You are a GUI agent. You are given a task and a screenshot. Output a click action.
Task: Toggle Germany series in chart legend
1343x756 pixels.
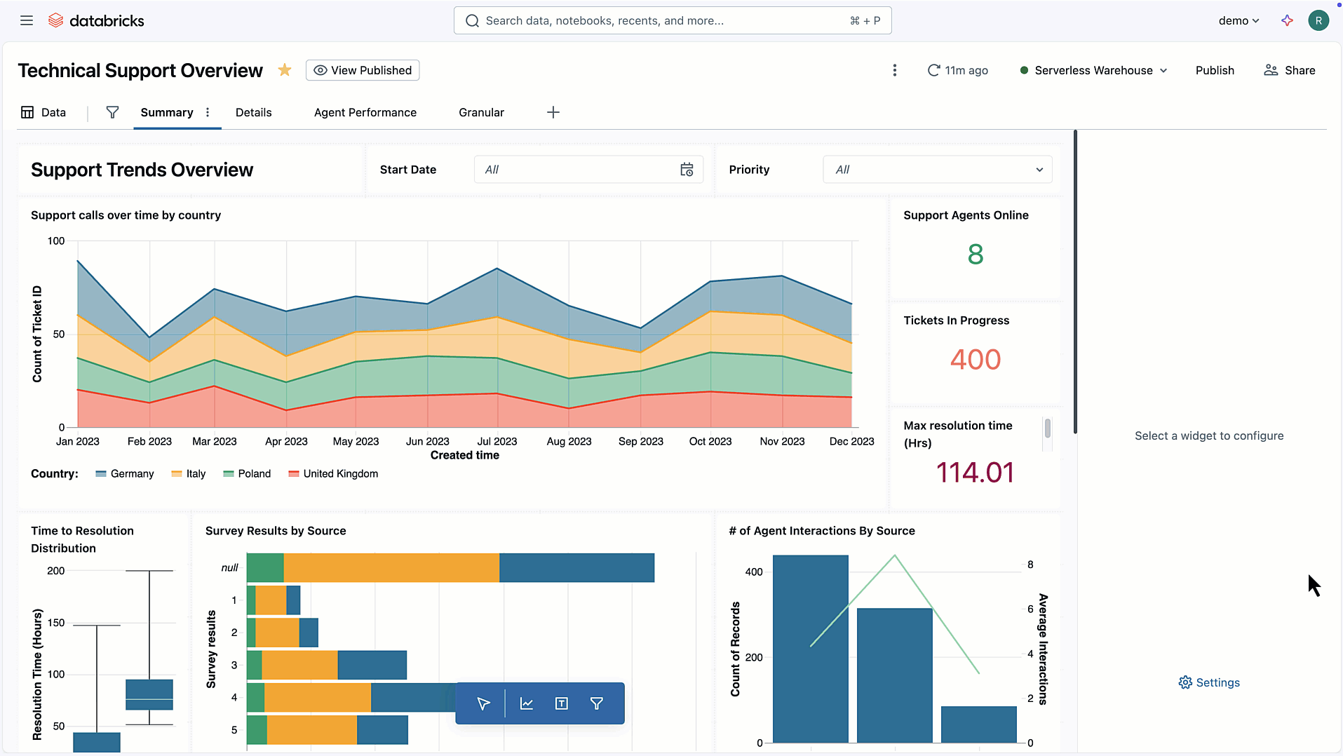(125, 474)
